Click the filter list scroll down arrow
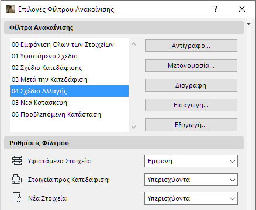 tap(133, 127)
